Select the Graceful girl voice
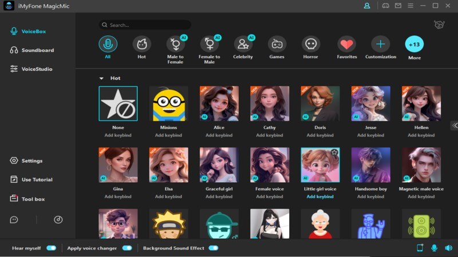 219,165
